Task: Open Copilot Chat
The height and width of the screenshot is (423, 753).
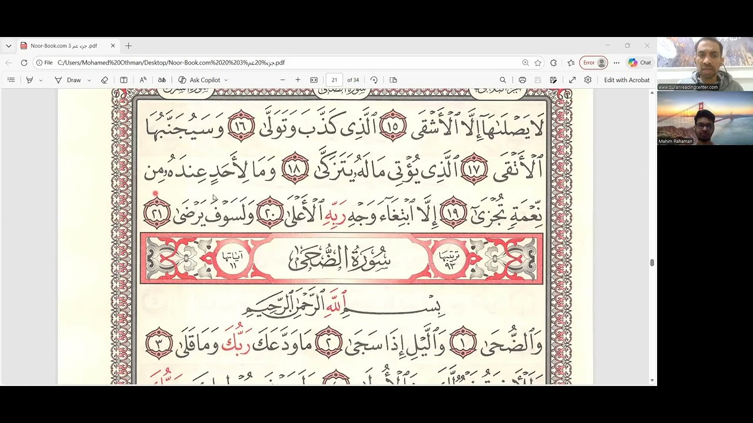Action: [x=639, y=62]
